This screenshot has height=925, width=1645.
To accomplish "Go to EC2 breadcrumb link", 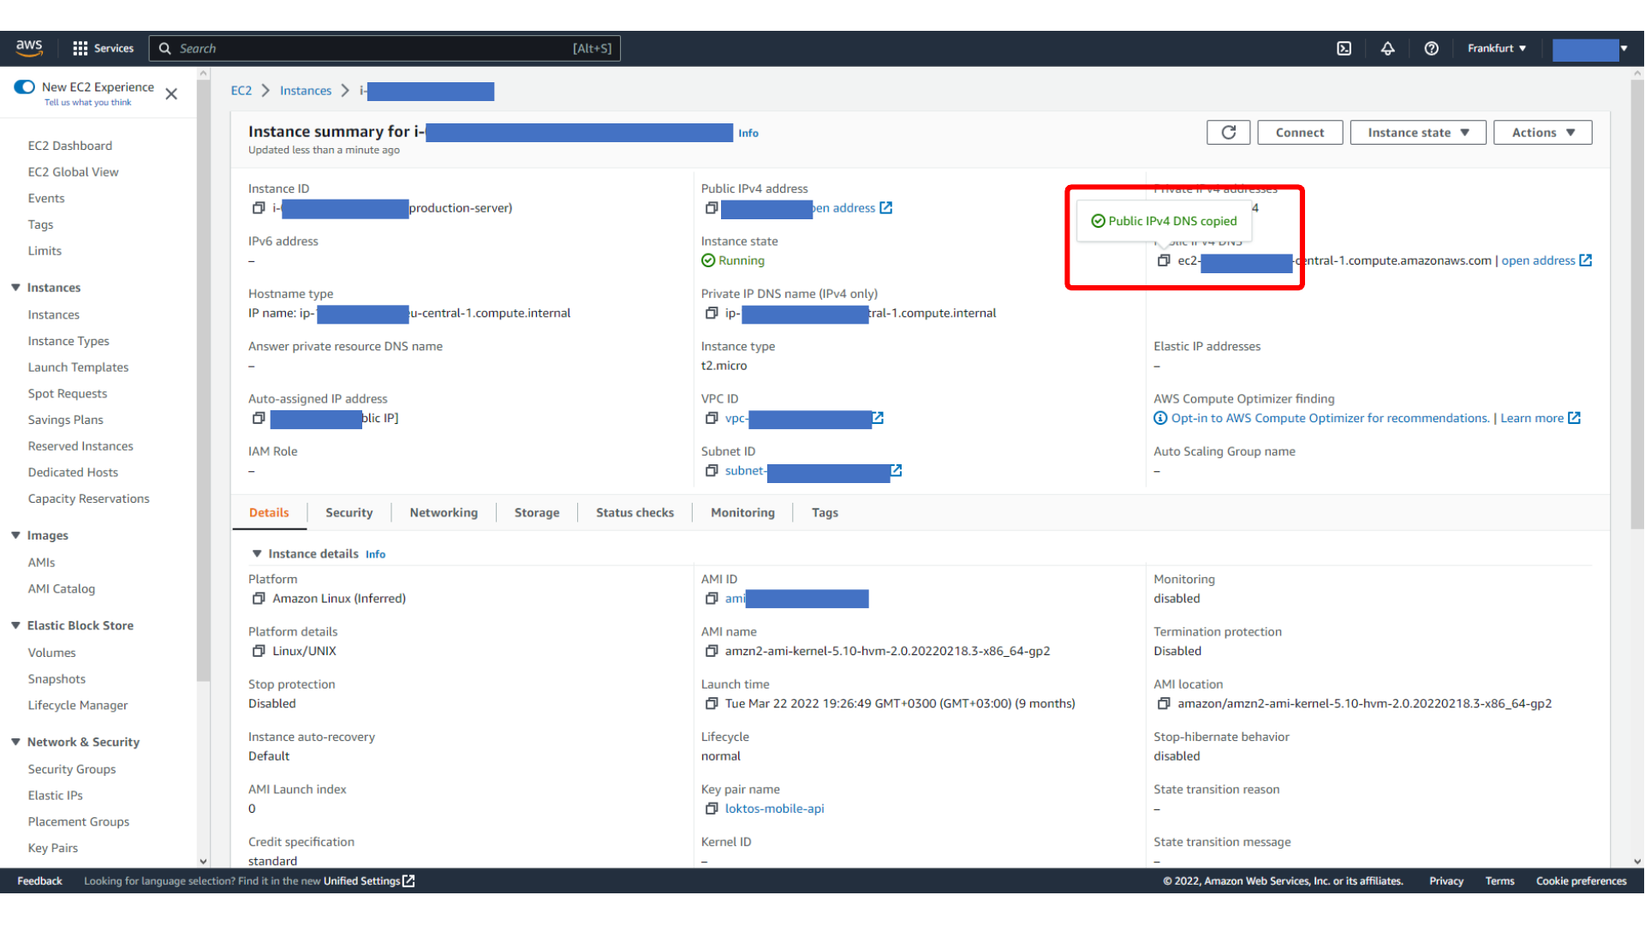I will click(241, 90).
